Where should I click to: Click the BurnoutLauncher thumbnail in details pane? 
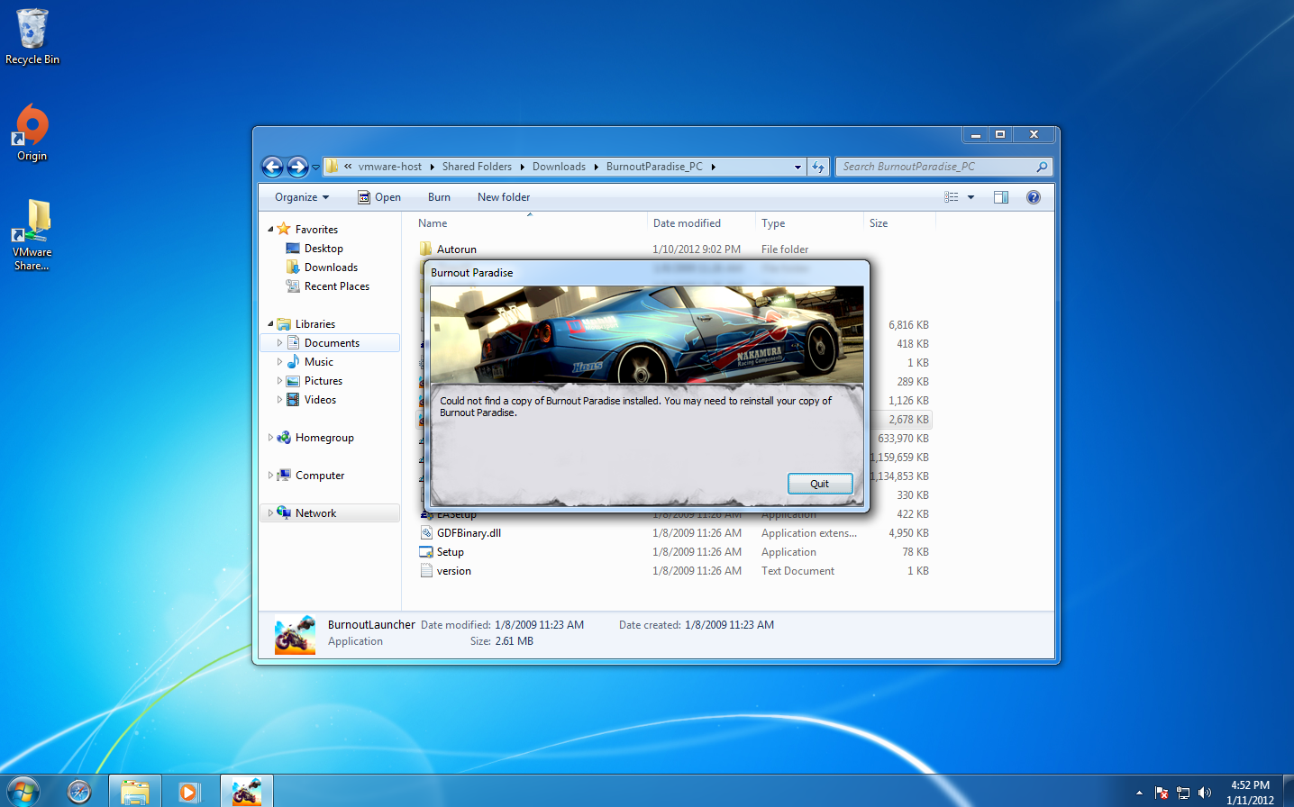pyautogui.click(x=295, y=634)
